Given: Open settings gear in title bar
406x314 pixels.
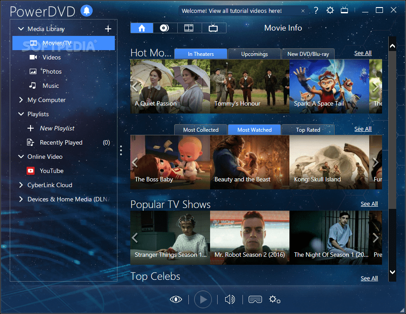Looking at the screenshot, I should 330,10.
